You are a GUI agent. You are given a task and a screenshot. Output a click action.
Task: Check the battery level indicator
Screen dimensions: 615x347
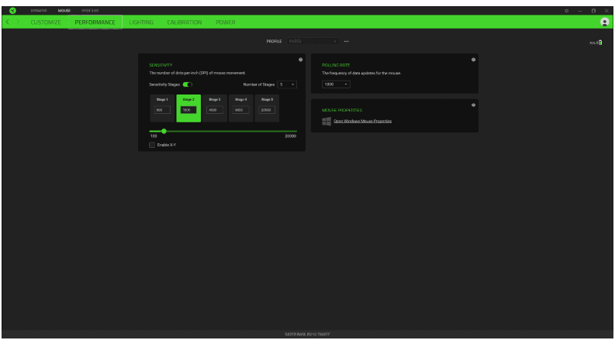pos(596,43)
